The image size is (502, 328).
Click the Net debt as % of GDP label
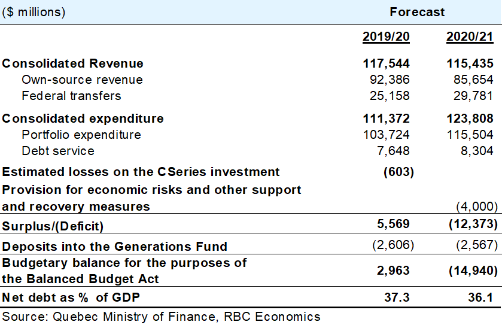[x=72, y=297]
